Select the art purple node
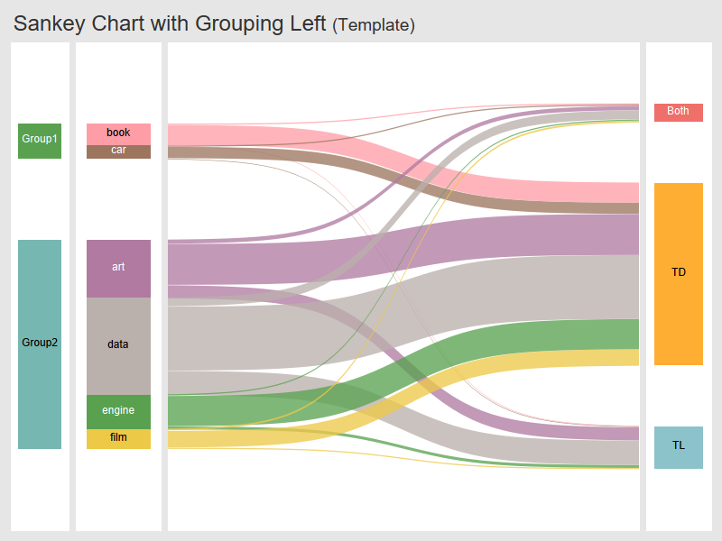 pos(118,267)
